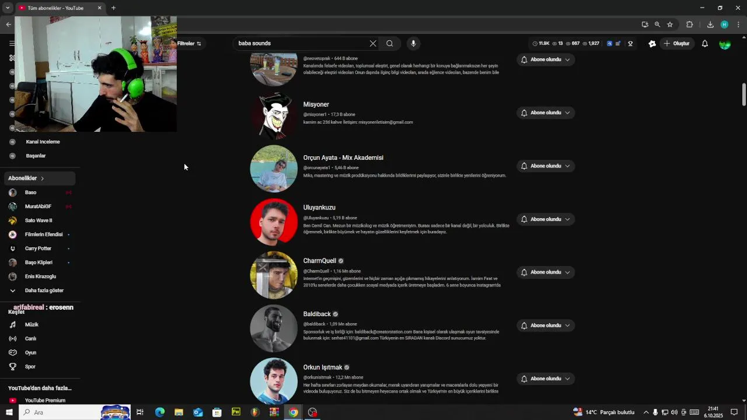Screen dimensions: 747x420
Task: Open Baldiback's Abone olundu dropdown
Action: 546,325
